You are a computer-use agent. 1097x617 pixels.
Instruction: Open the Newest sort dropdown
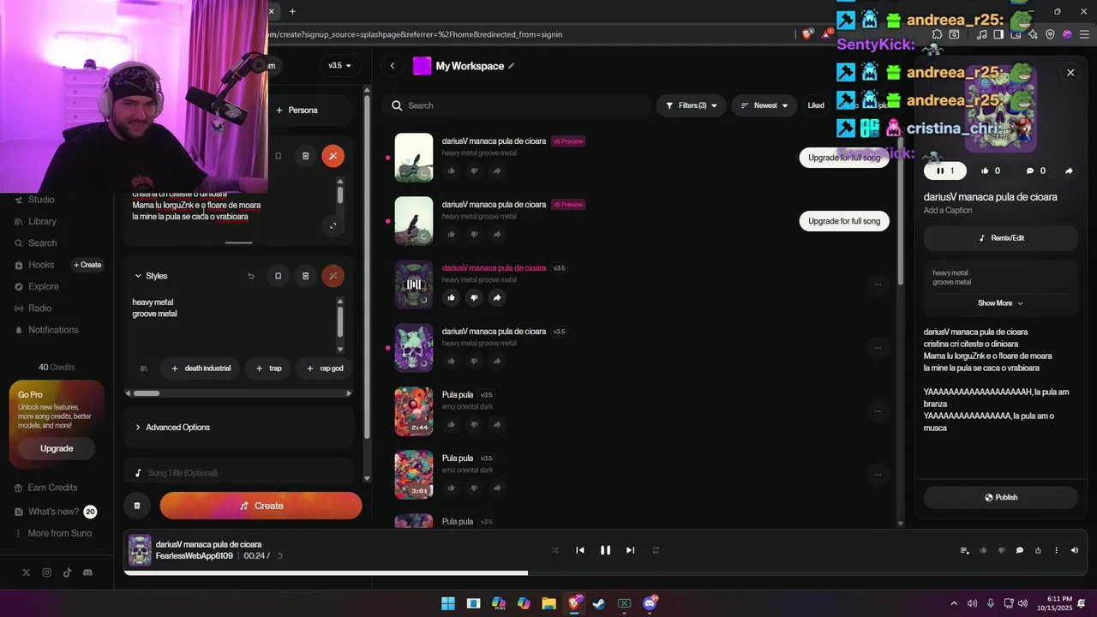[x=764, y=105]
